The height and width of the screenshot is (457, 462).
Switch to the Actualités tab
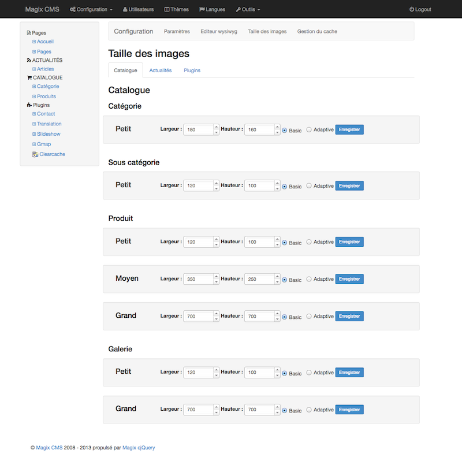pyautogui.click(x=161, y=70)
